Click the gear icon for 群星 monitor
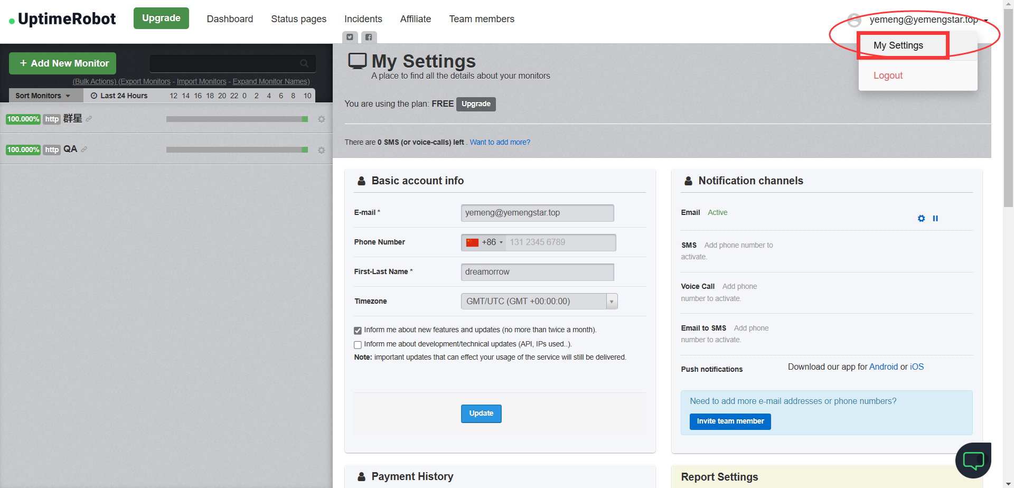The image size is (1014, 488). tap(321, 119)
